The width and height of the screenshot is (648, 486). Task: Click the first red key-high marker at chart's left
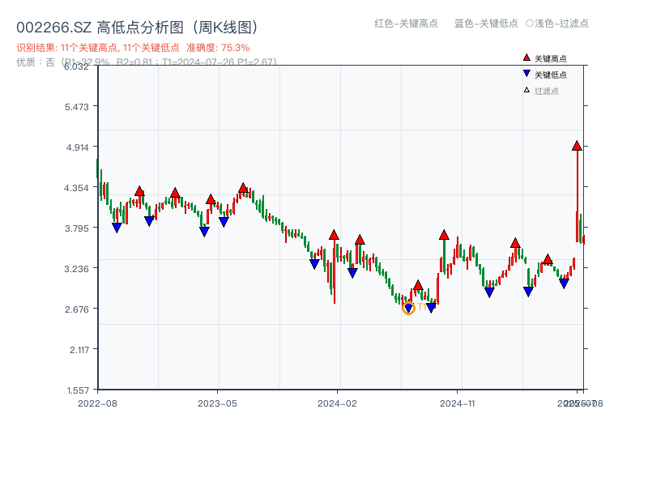coord(139,192)
